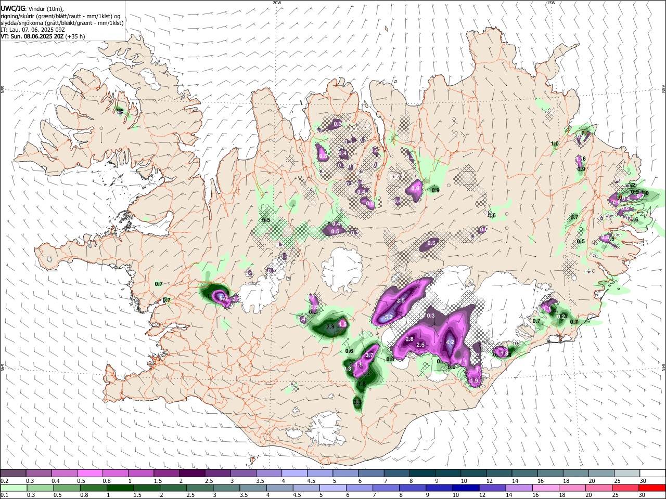Select the violet 12 rain scale swatch

(492, 488)
